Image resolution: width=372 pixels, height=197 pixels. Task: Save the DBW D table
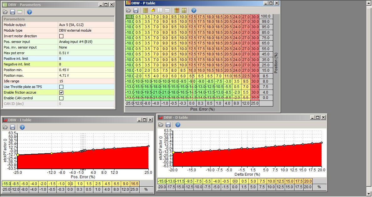coord(169,125)
